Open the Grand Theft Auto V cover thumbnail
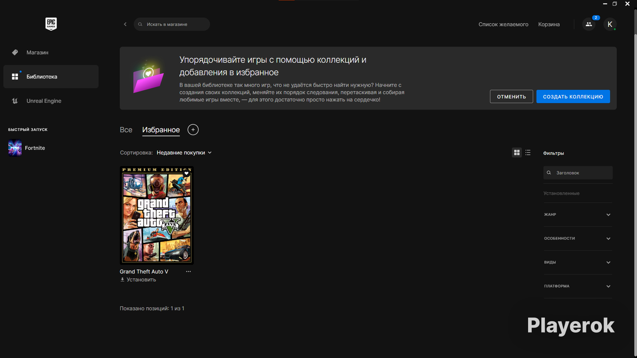 pos(157,216)
